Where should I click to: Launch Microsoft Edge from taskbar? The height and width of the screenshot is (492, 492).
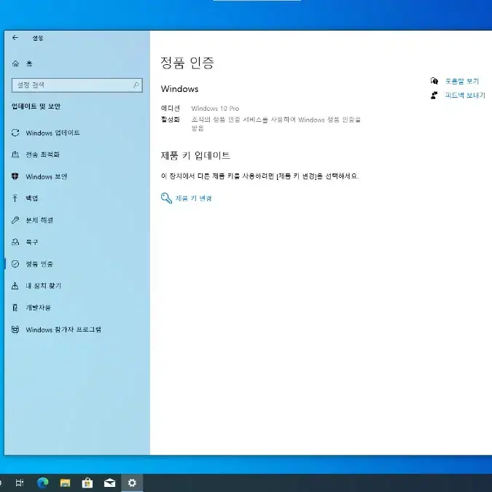click(x=43, y=483)
